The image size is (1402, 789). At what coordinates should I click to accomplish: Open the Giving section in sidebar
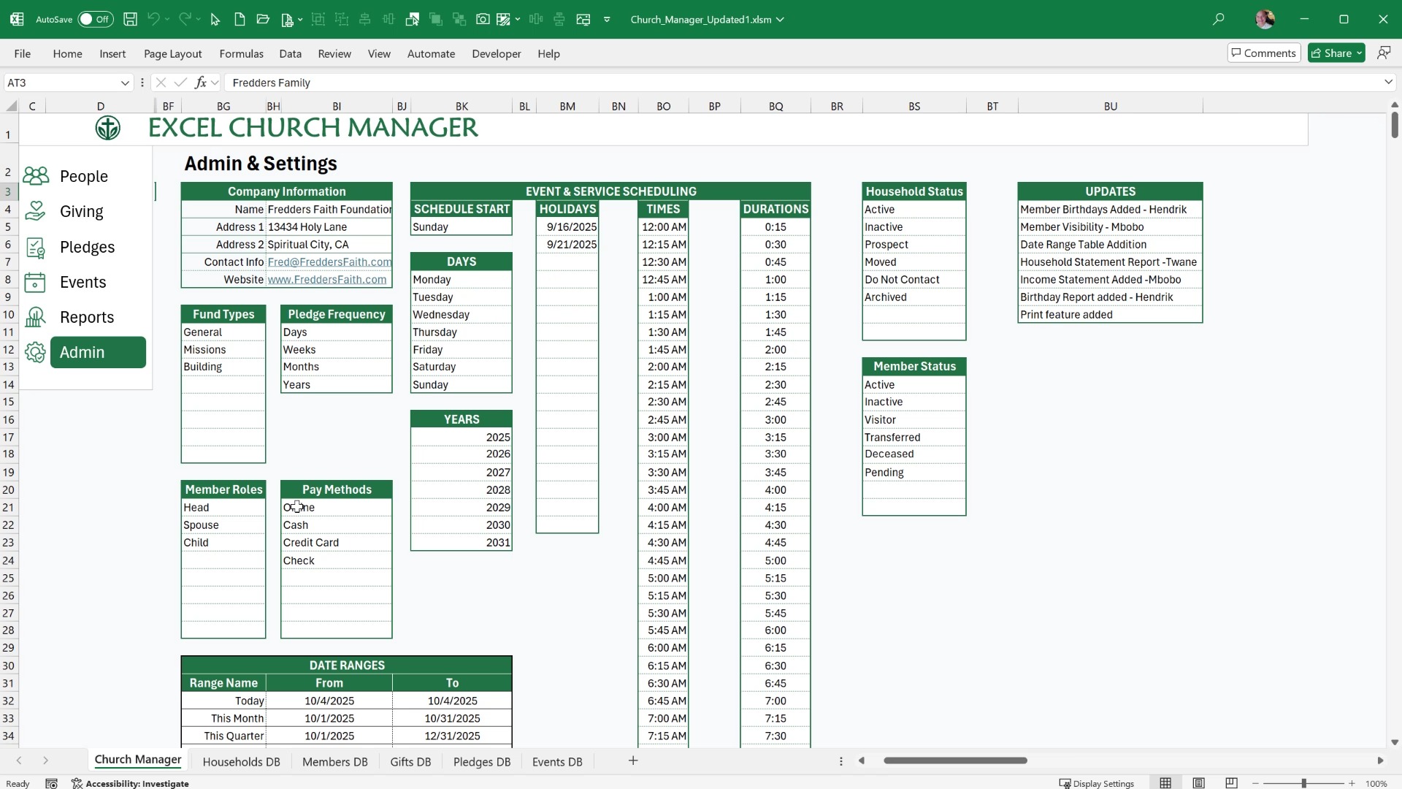[x=82, y=211]
